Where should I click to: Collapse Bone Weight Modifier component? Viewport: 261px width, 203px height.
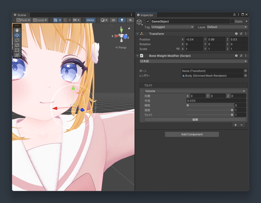[x=137, y=56]
